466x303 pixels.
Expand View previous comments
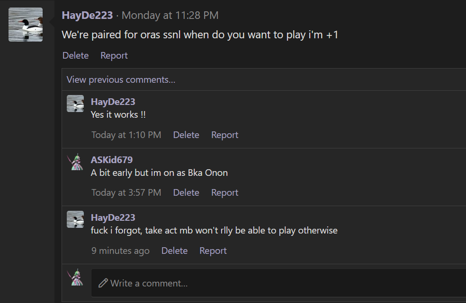click(121, 79)
